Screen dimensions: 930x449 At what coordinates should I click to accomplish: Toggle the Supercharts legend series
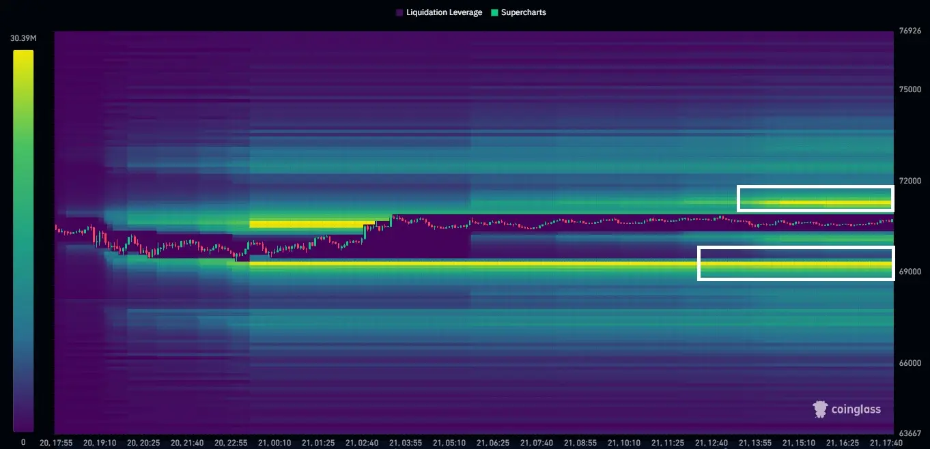tap(518, 12)
